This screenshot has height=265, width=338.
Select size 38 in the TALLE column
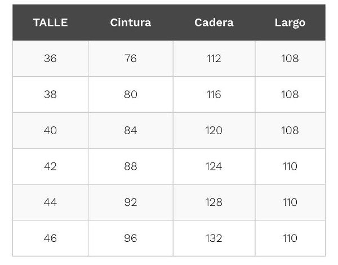[50, 94]
